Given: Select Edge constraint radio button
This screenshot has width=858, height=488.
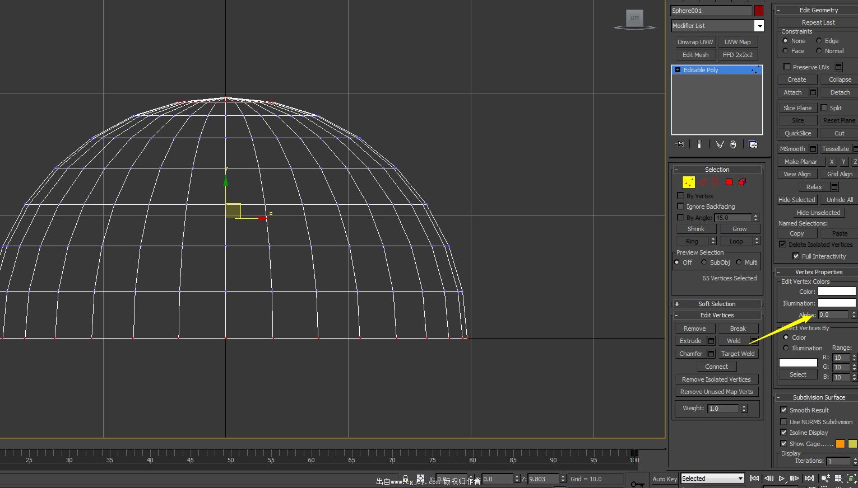Looking at the screenshot, I should (x=819, y=41).
